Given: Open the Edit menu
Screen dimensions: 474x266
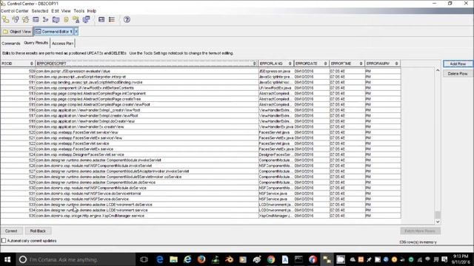Looking at the screenshot, I should pos(55,11).
